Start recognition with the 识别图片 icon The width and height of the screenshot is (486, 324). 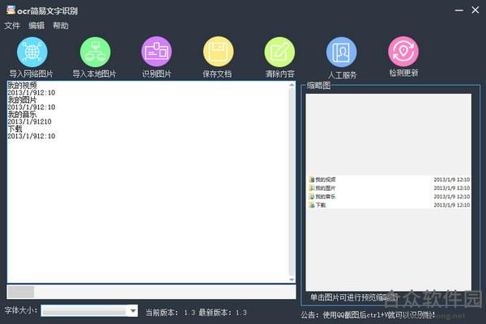coord(156,52)
